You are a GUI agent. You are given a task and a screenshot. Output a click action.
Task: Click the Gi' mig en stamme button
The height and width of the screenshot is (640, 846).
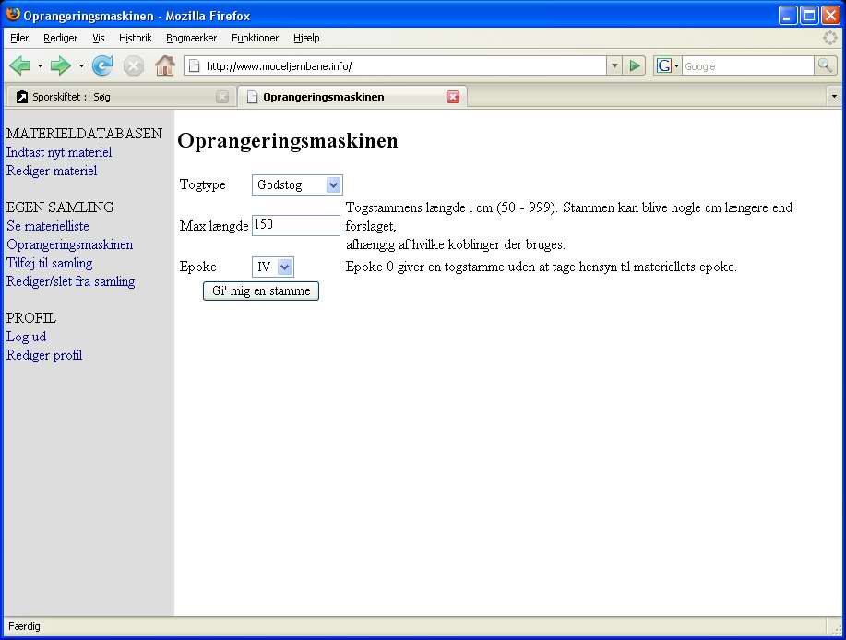coord(261,291)
